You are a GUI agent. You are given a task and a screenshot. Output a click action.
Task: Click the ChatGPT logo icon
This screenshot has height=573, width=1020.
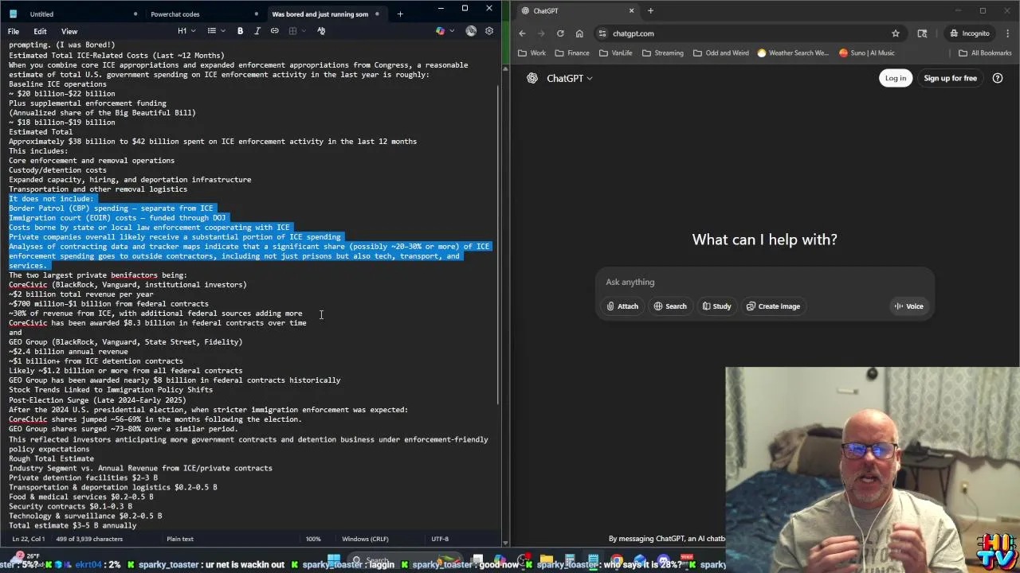532,78
